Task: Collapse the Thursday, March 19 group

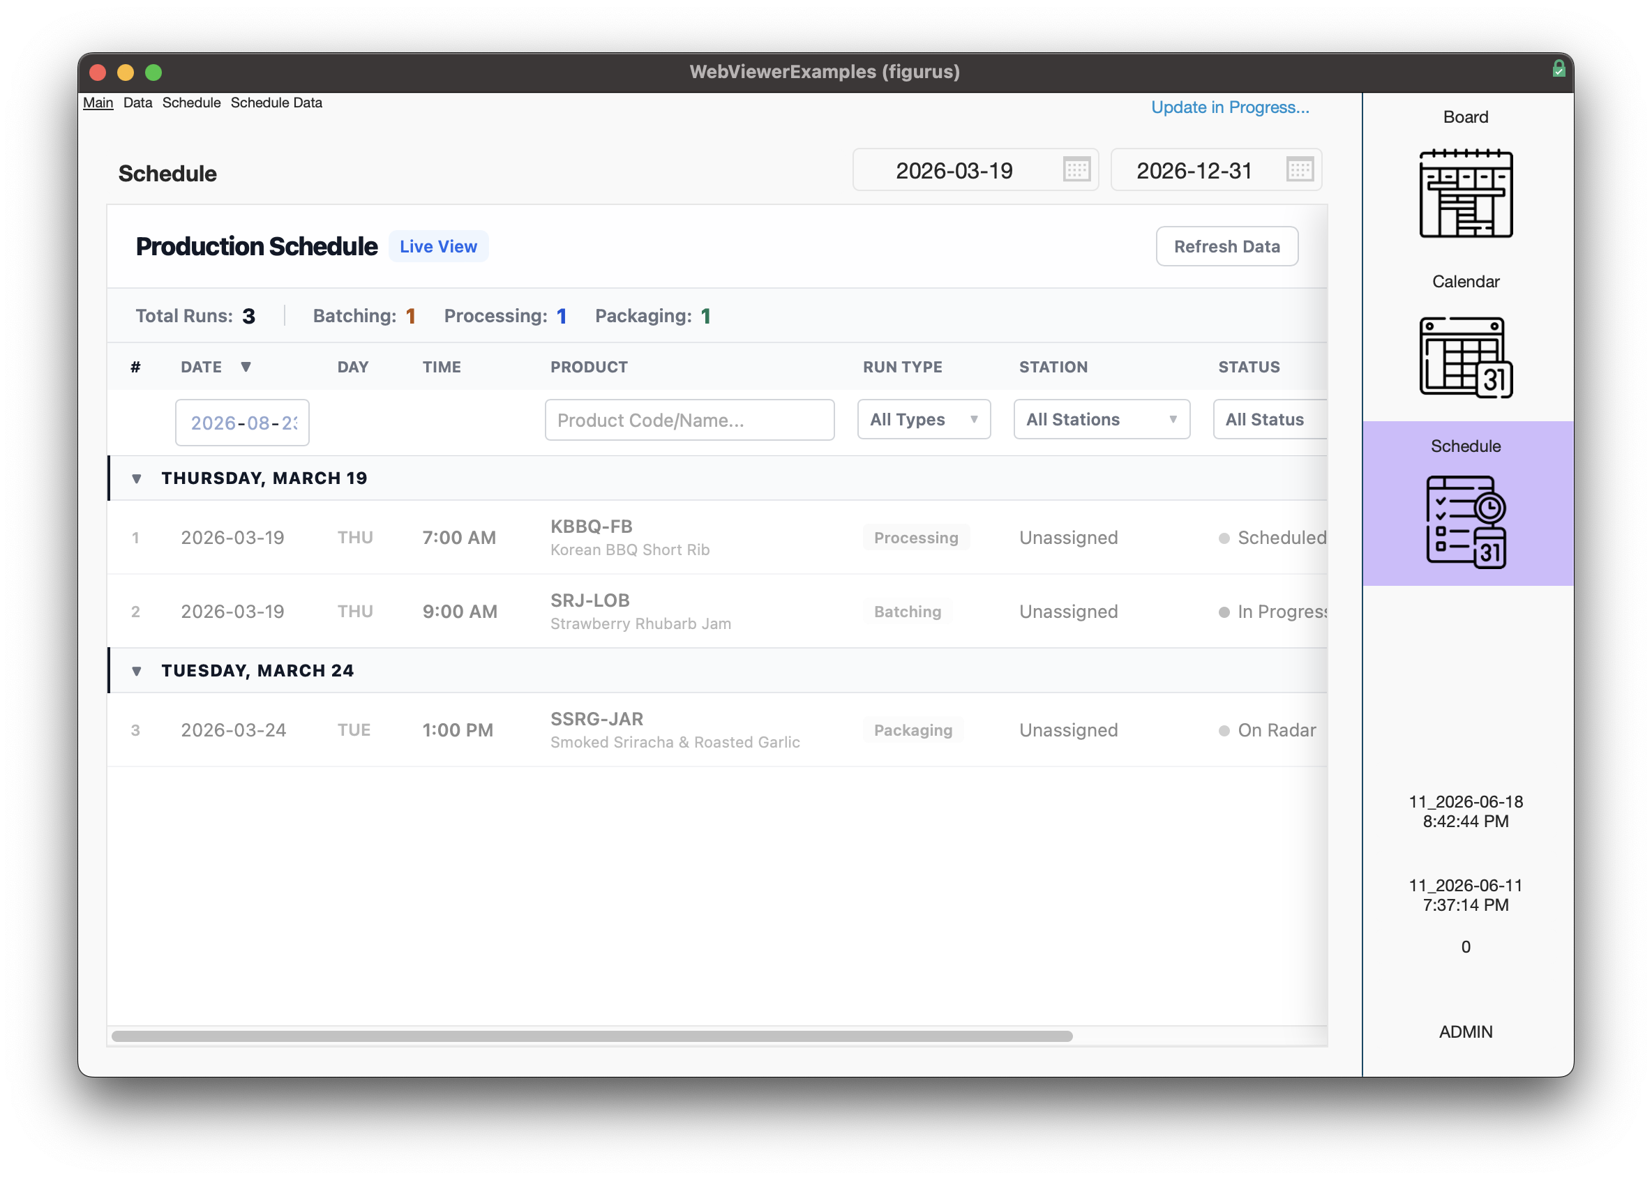Action: coord(137,479)
